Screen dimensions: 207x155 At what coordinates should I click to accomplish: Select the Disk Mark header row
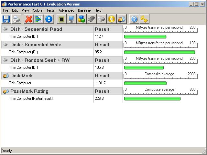click(x=48, y=76)
